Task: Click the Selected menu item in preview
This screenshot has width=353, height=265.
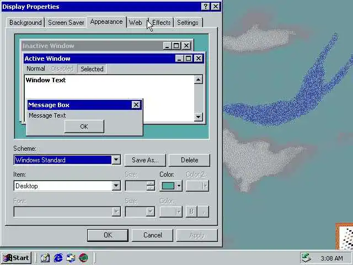Action: (x=92, y=68)
